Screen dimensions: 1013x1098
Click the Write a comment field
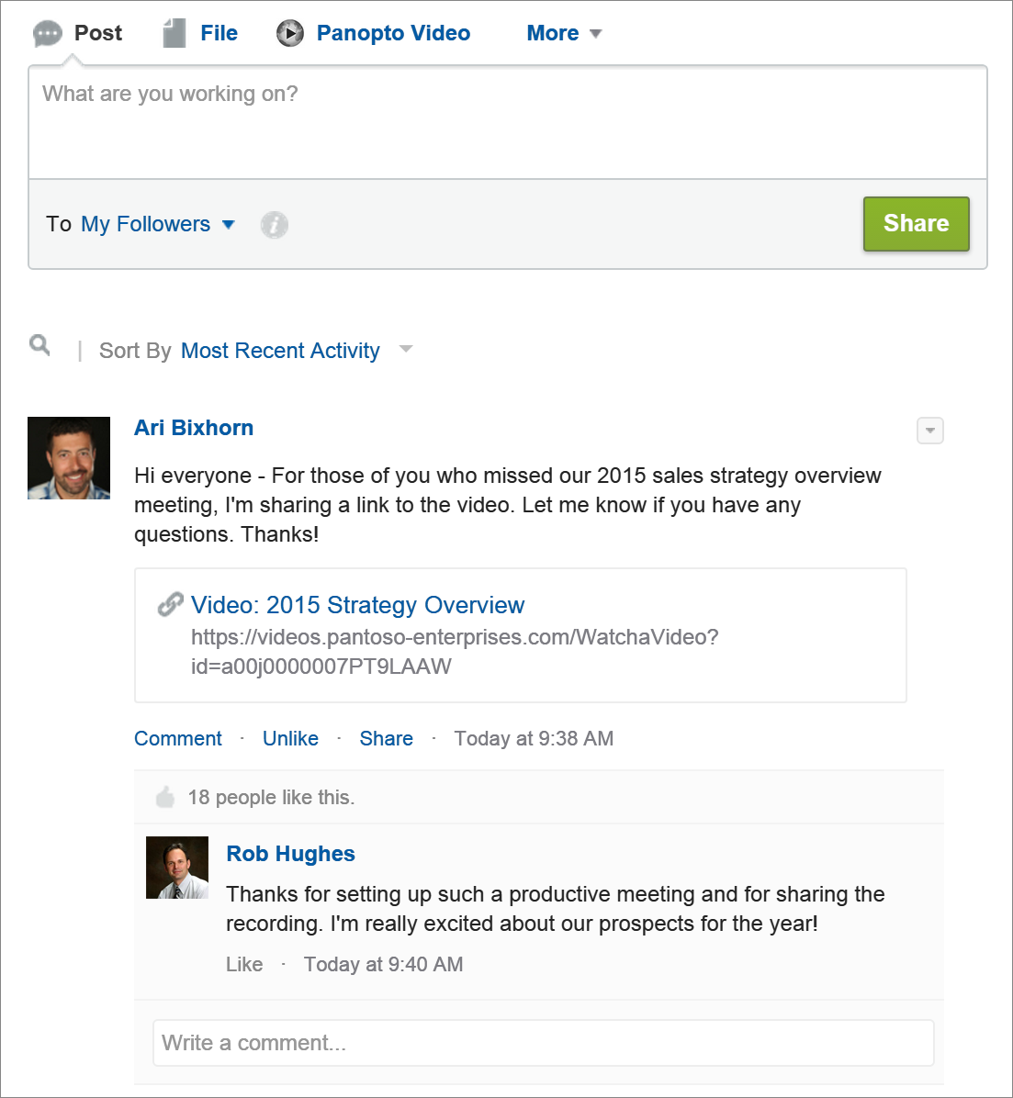point(543,1043)
